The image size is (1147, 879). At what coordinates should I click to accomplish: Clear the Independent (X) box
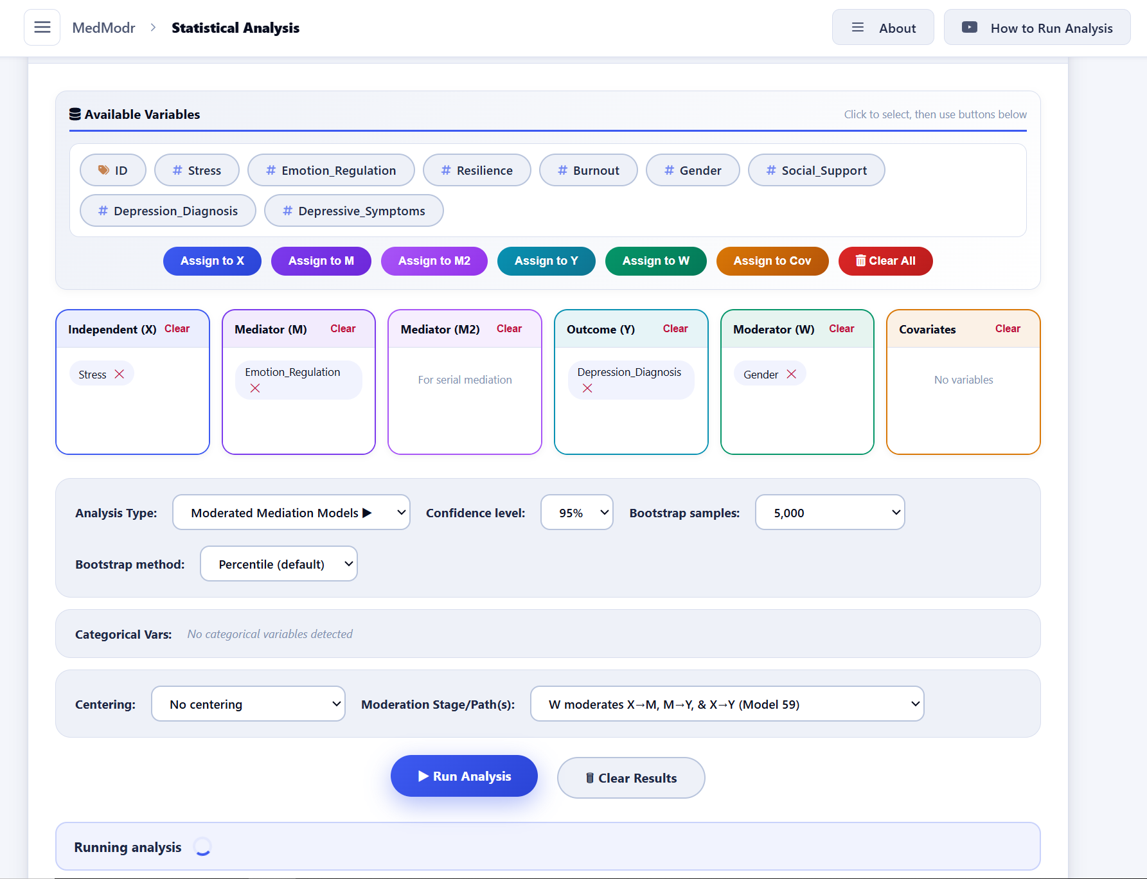click(177, 328)
